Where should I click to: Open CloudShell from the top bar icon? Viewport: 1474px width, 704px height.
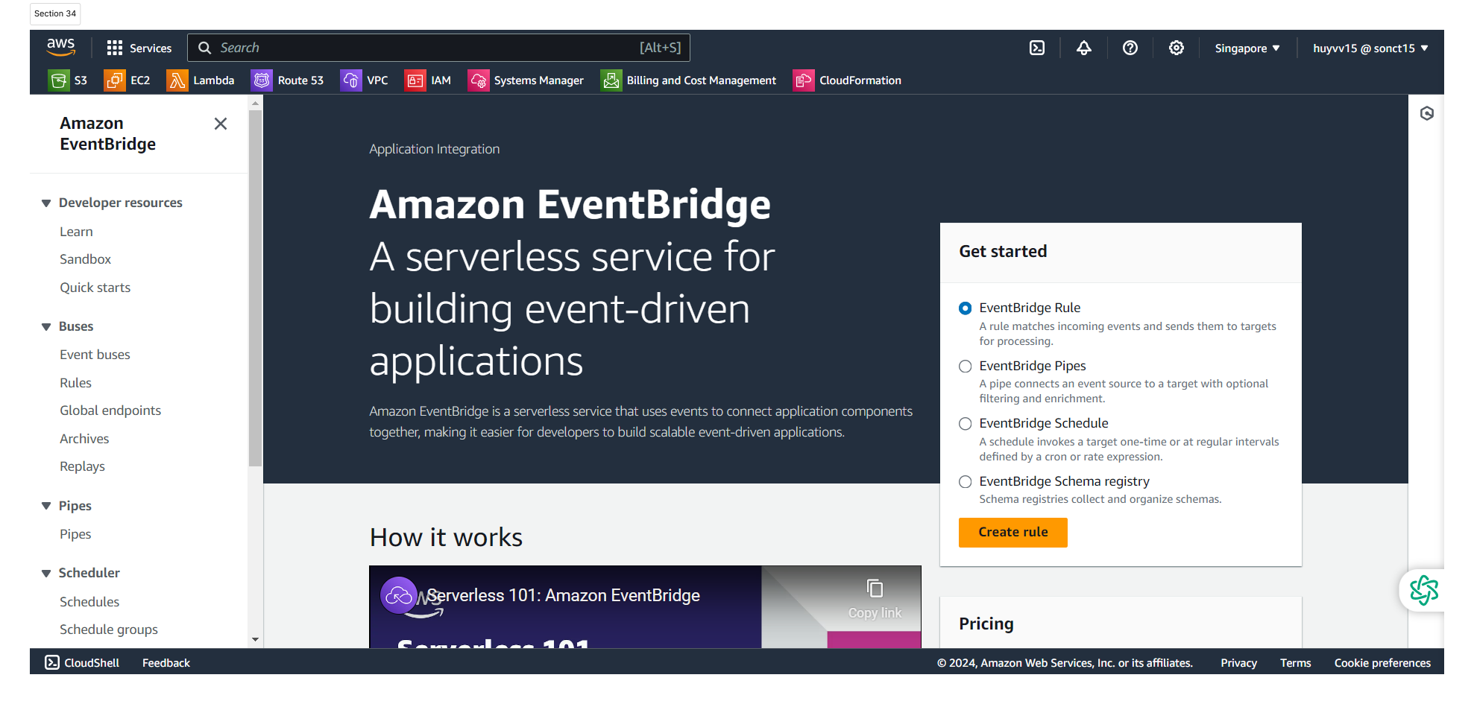1037,48
